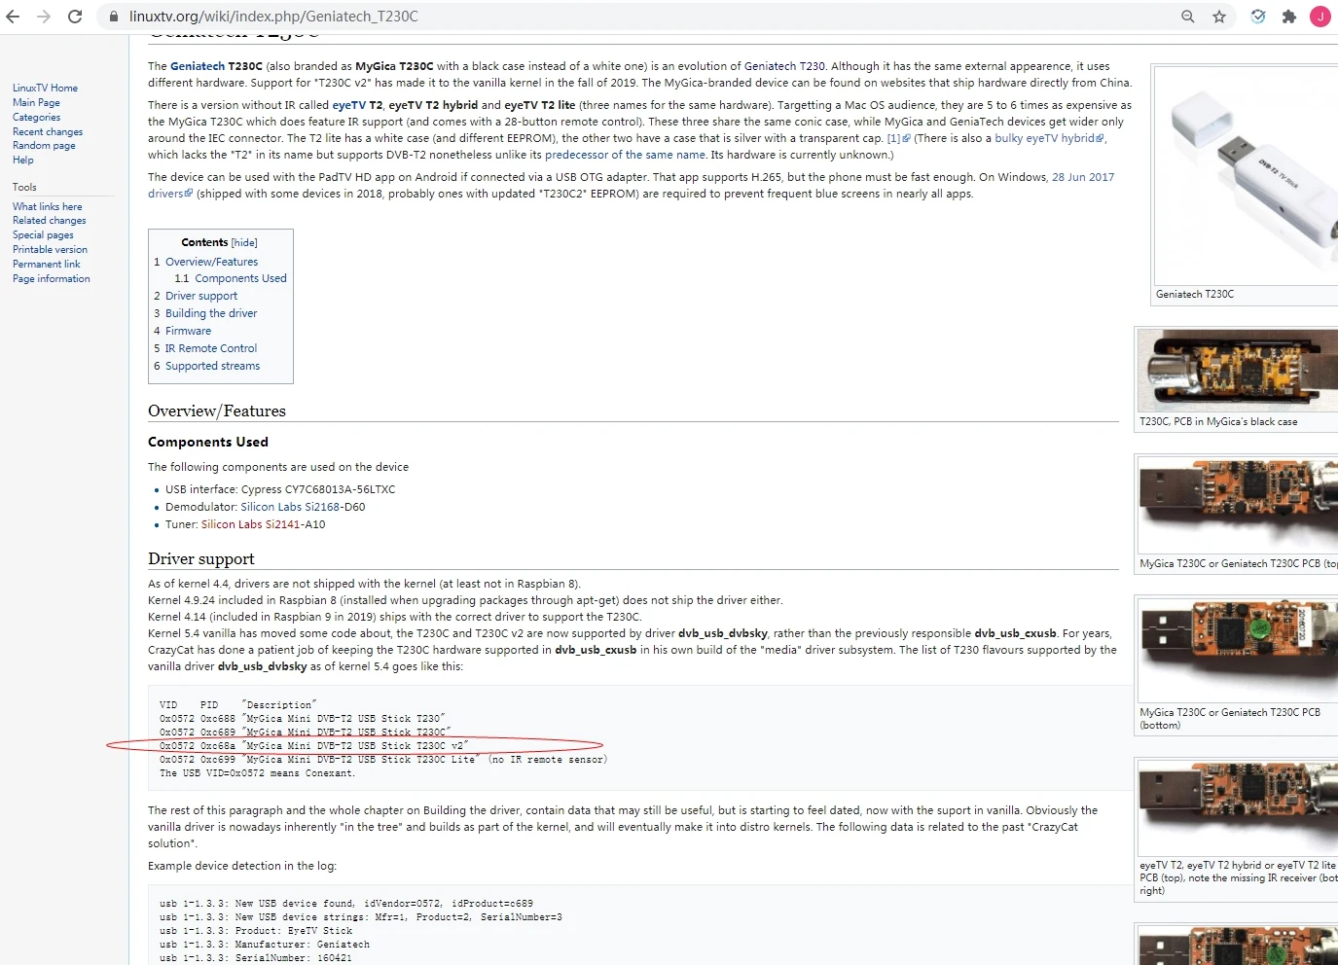Select the 0xc689 Stick T230C row
This screenshot has height=965, width=1338.
click(306, 733)
